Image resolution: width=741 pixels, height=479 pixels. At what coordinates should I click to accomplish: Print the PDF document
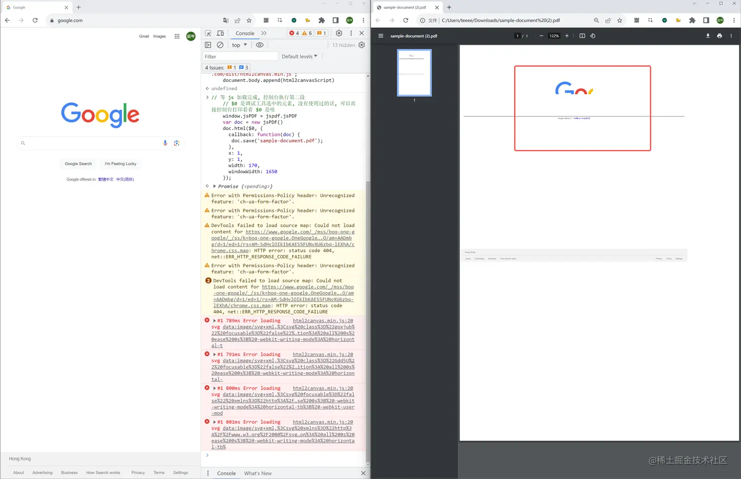[x=719, y=36]
